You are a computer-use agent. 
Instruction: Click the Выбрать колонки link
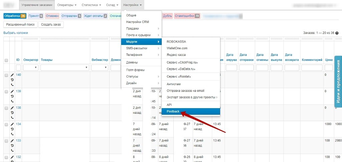click(x=16, y=33)
